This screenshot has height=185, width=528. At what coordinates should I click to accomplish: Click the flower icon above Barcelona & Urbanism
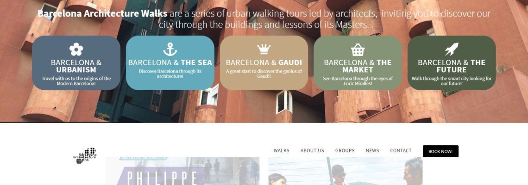pyautogui.click(x=76, y=49)
